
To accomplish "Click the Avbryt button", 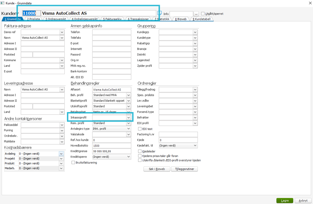I will pos(303,201).
